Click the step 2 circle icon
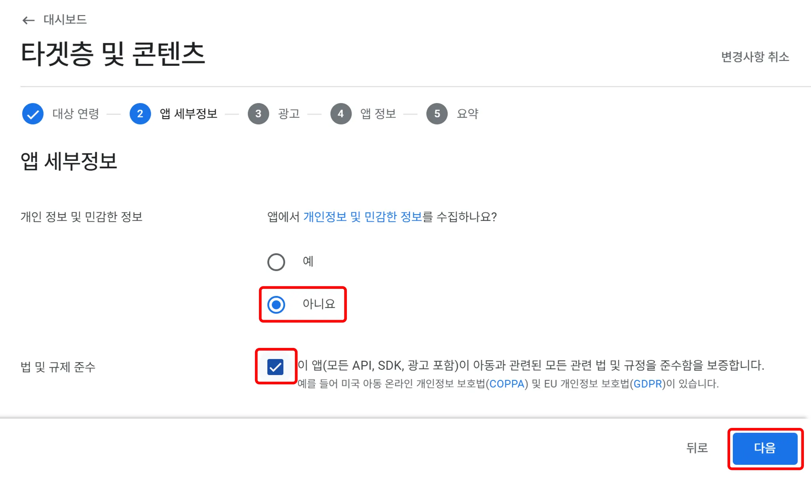The width and height of the screenshot is (811, 479). [x=140, y=114]
